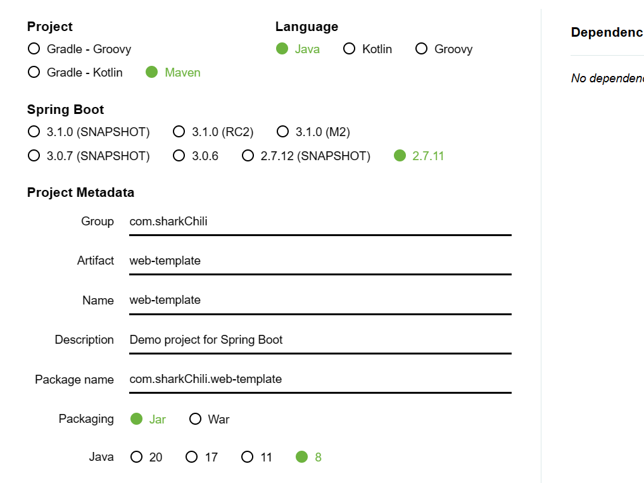The height and width of the screenshot is (483, 644).
Task: Pick Spring Boot 3.0.7 (SNAPSHOT)
Action: click(34, 156)
